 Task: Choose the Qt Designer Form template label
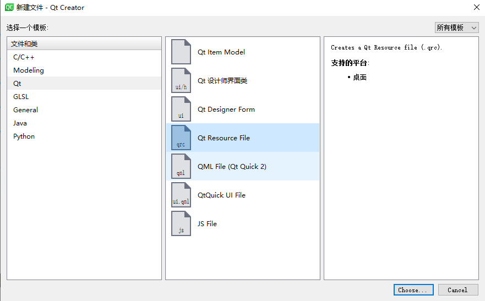click(226, 110)
